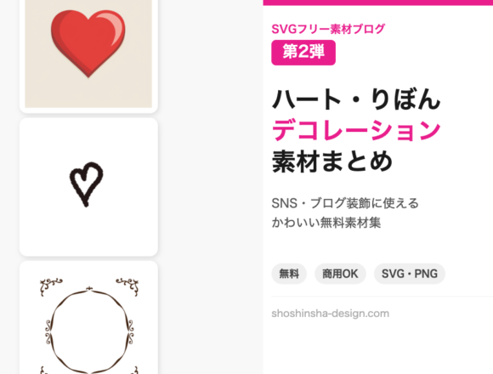Click the right side swirl of circle frame
493x374 pixels.
130,331
